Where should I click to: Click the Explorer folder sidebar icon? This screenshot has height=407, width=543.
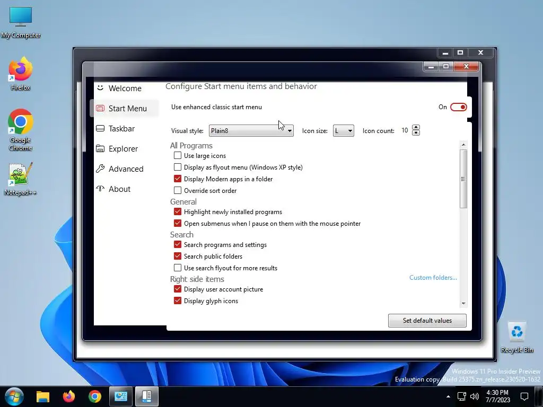tap(100, 148)
